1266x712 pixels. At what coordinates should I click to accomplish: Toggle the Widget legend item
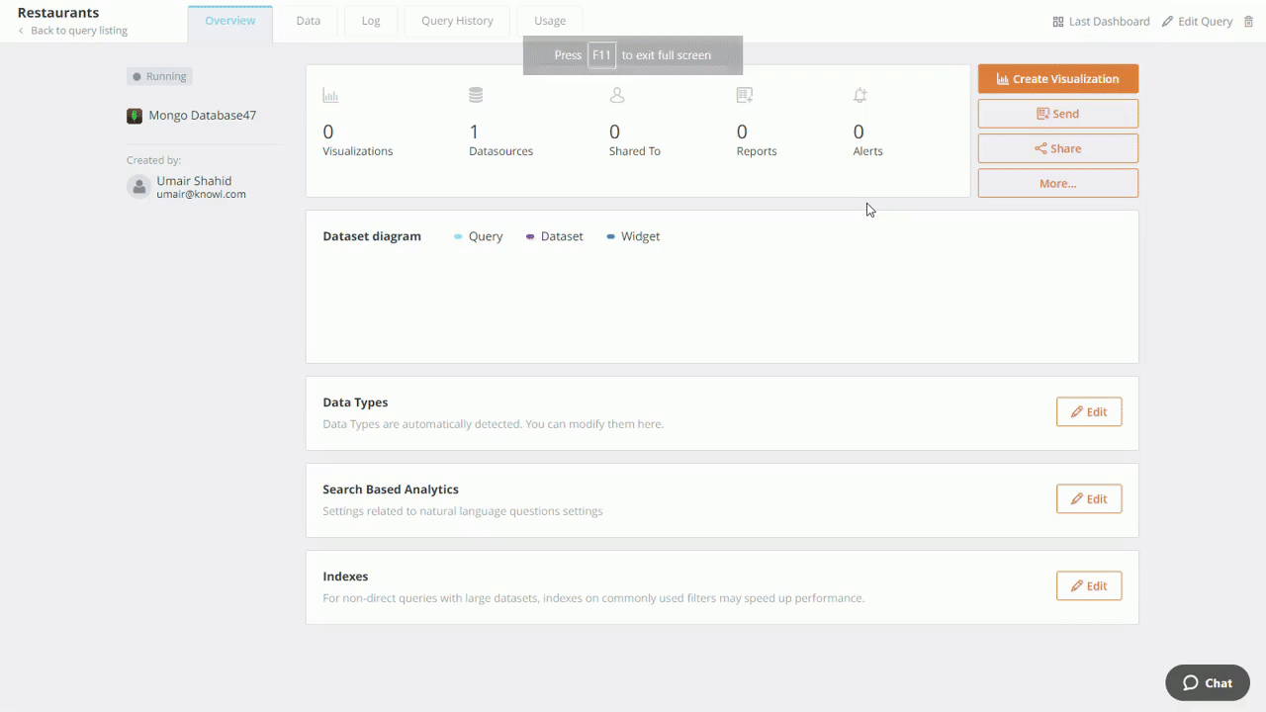pos(633,236)
